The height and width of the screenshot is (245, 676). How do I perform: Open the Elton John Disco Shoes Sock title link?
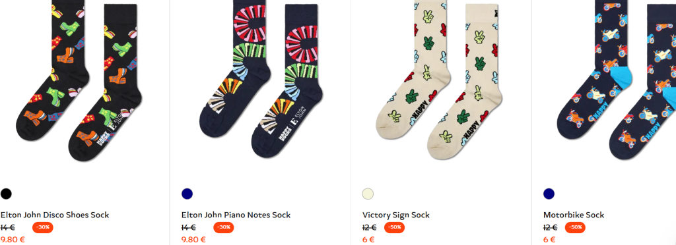coord(55,215)
